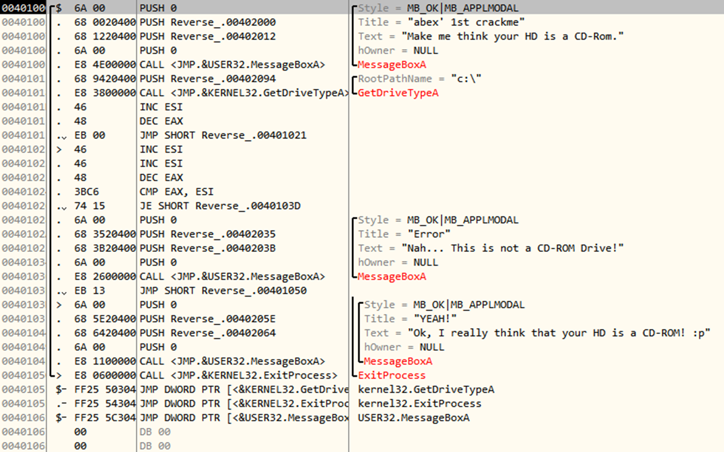The width and height of the screenshot is (724, 452).
Task: Select the "abex' 1st crackme" title comment
Action: coord(440,22)
